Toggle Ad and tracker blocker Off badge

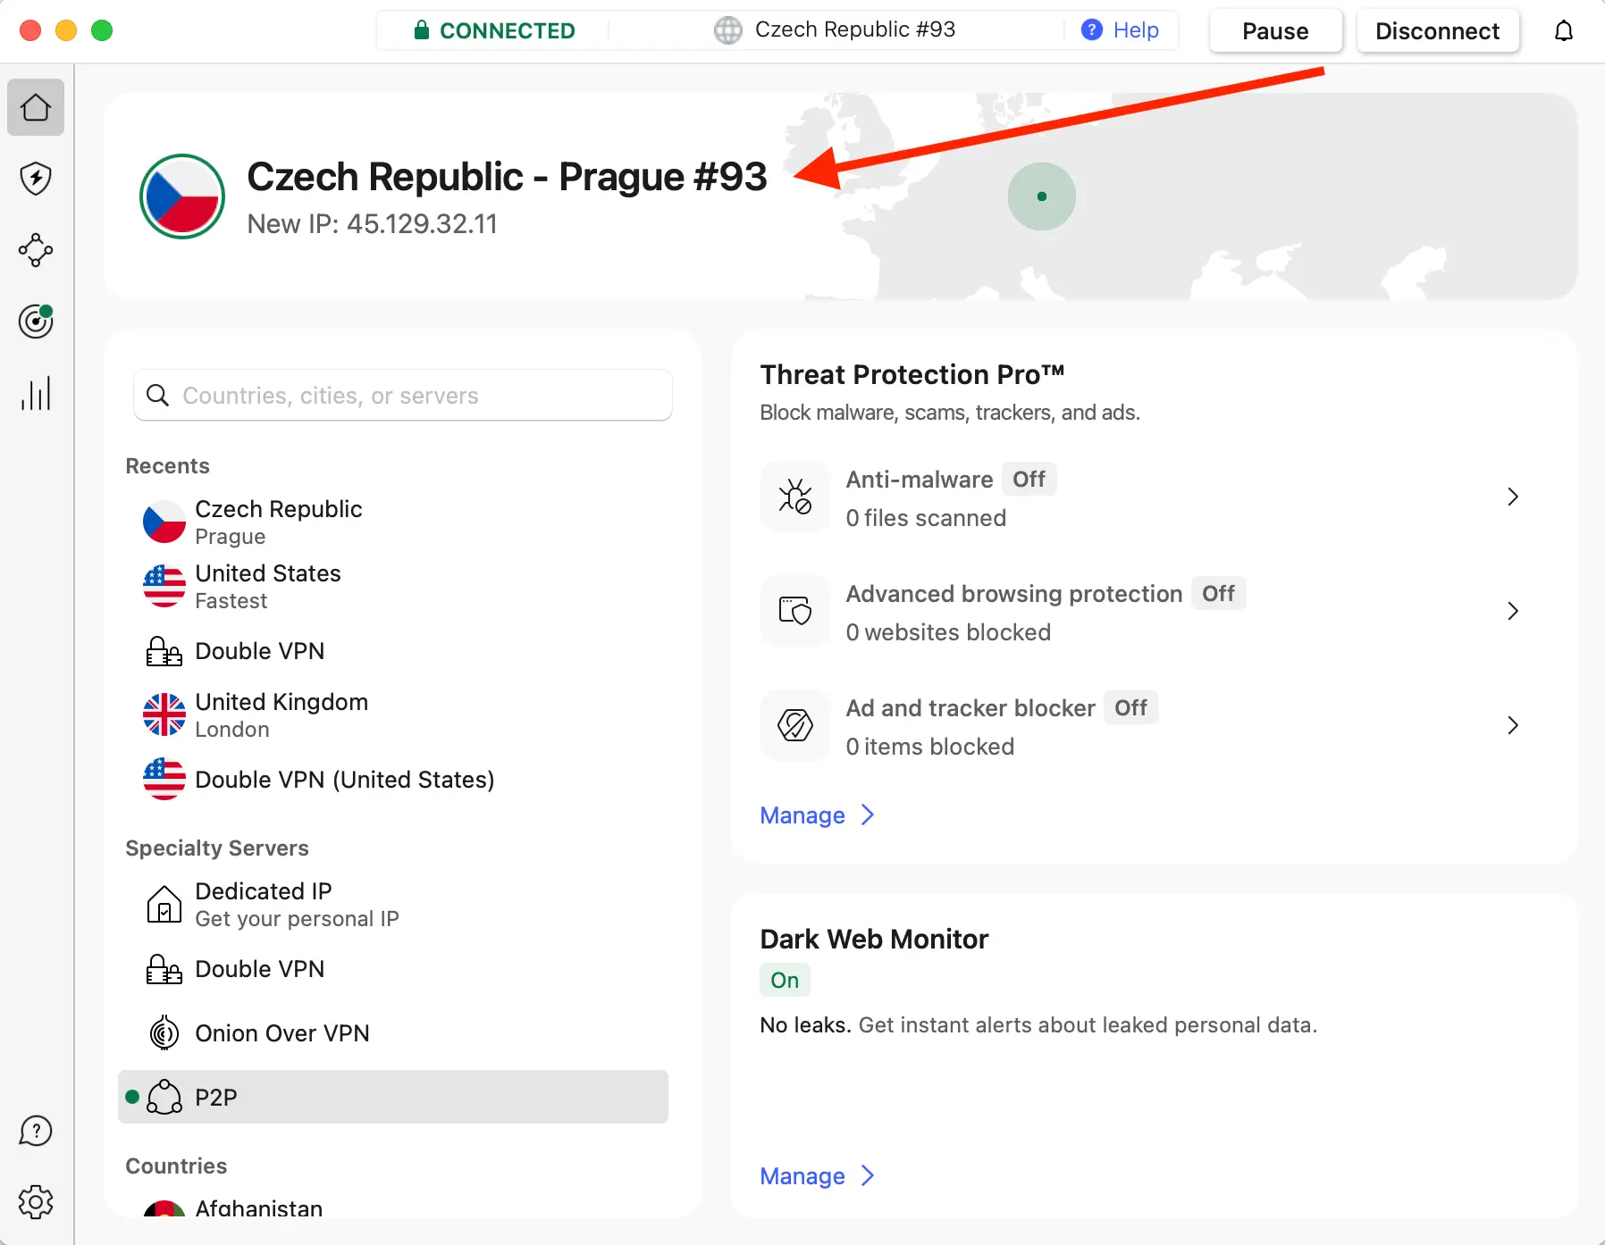click(x=1130, y=708)
